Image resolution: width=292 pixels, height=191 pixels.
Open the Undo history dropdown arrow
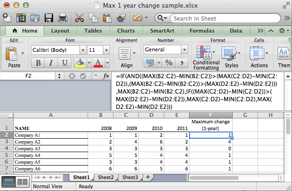coord(146,18)
